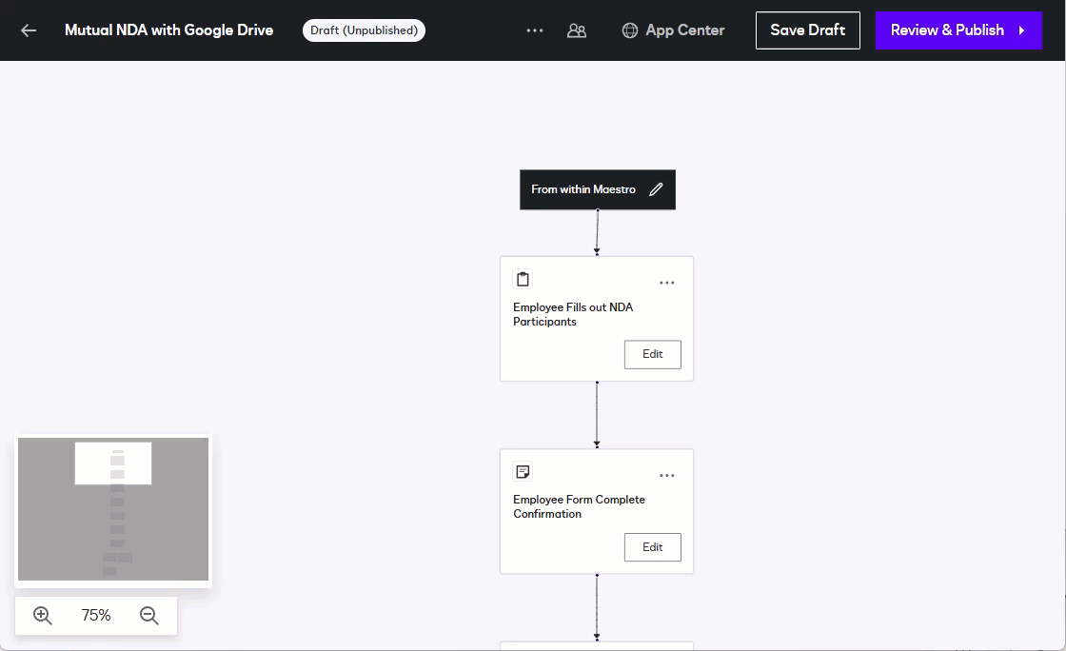Viewport: 1066px width, 651px height.
Task: Open the App Center
Action: (673, 30)
